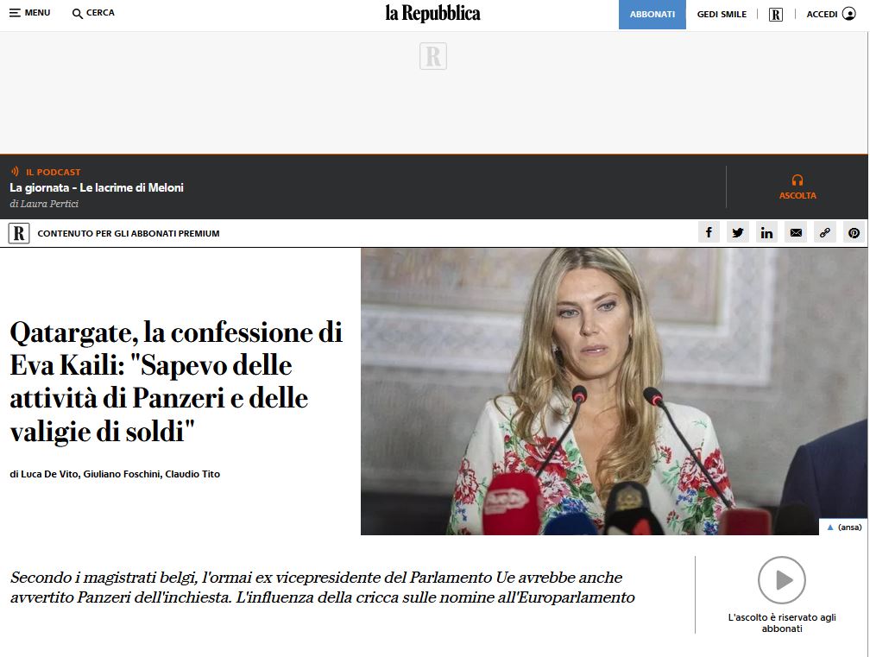Click the Eva Kaili article photo
The width and height of the screenshot is (870, 657).
614,390
